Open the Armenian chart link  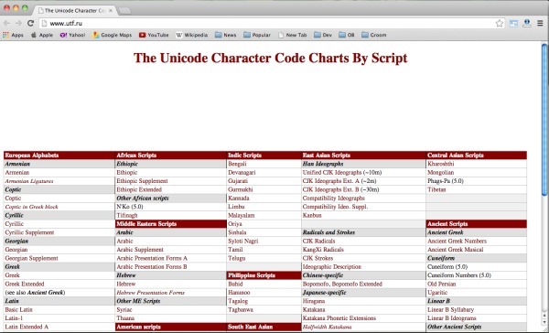click(17, 172)
